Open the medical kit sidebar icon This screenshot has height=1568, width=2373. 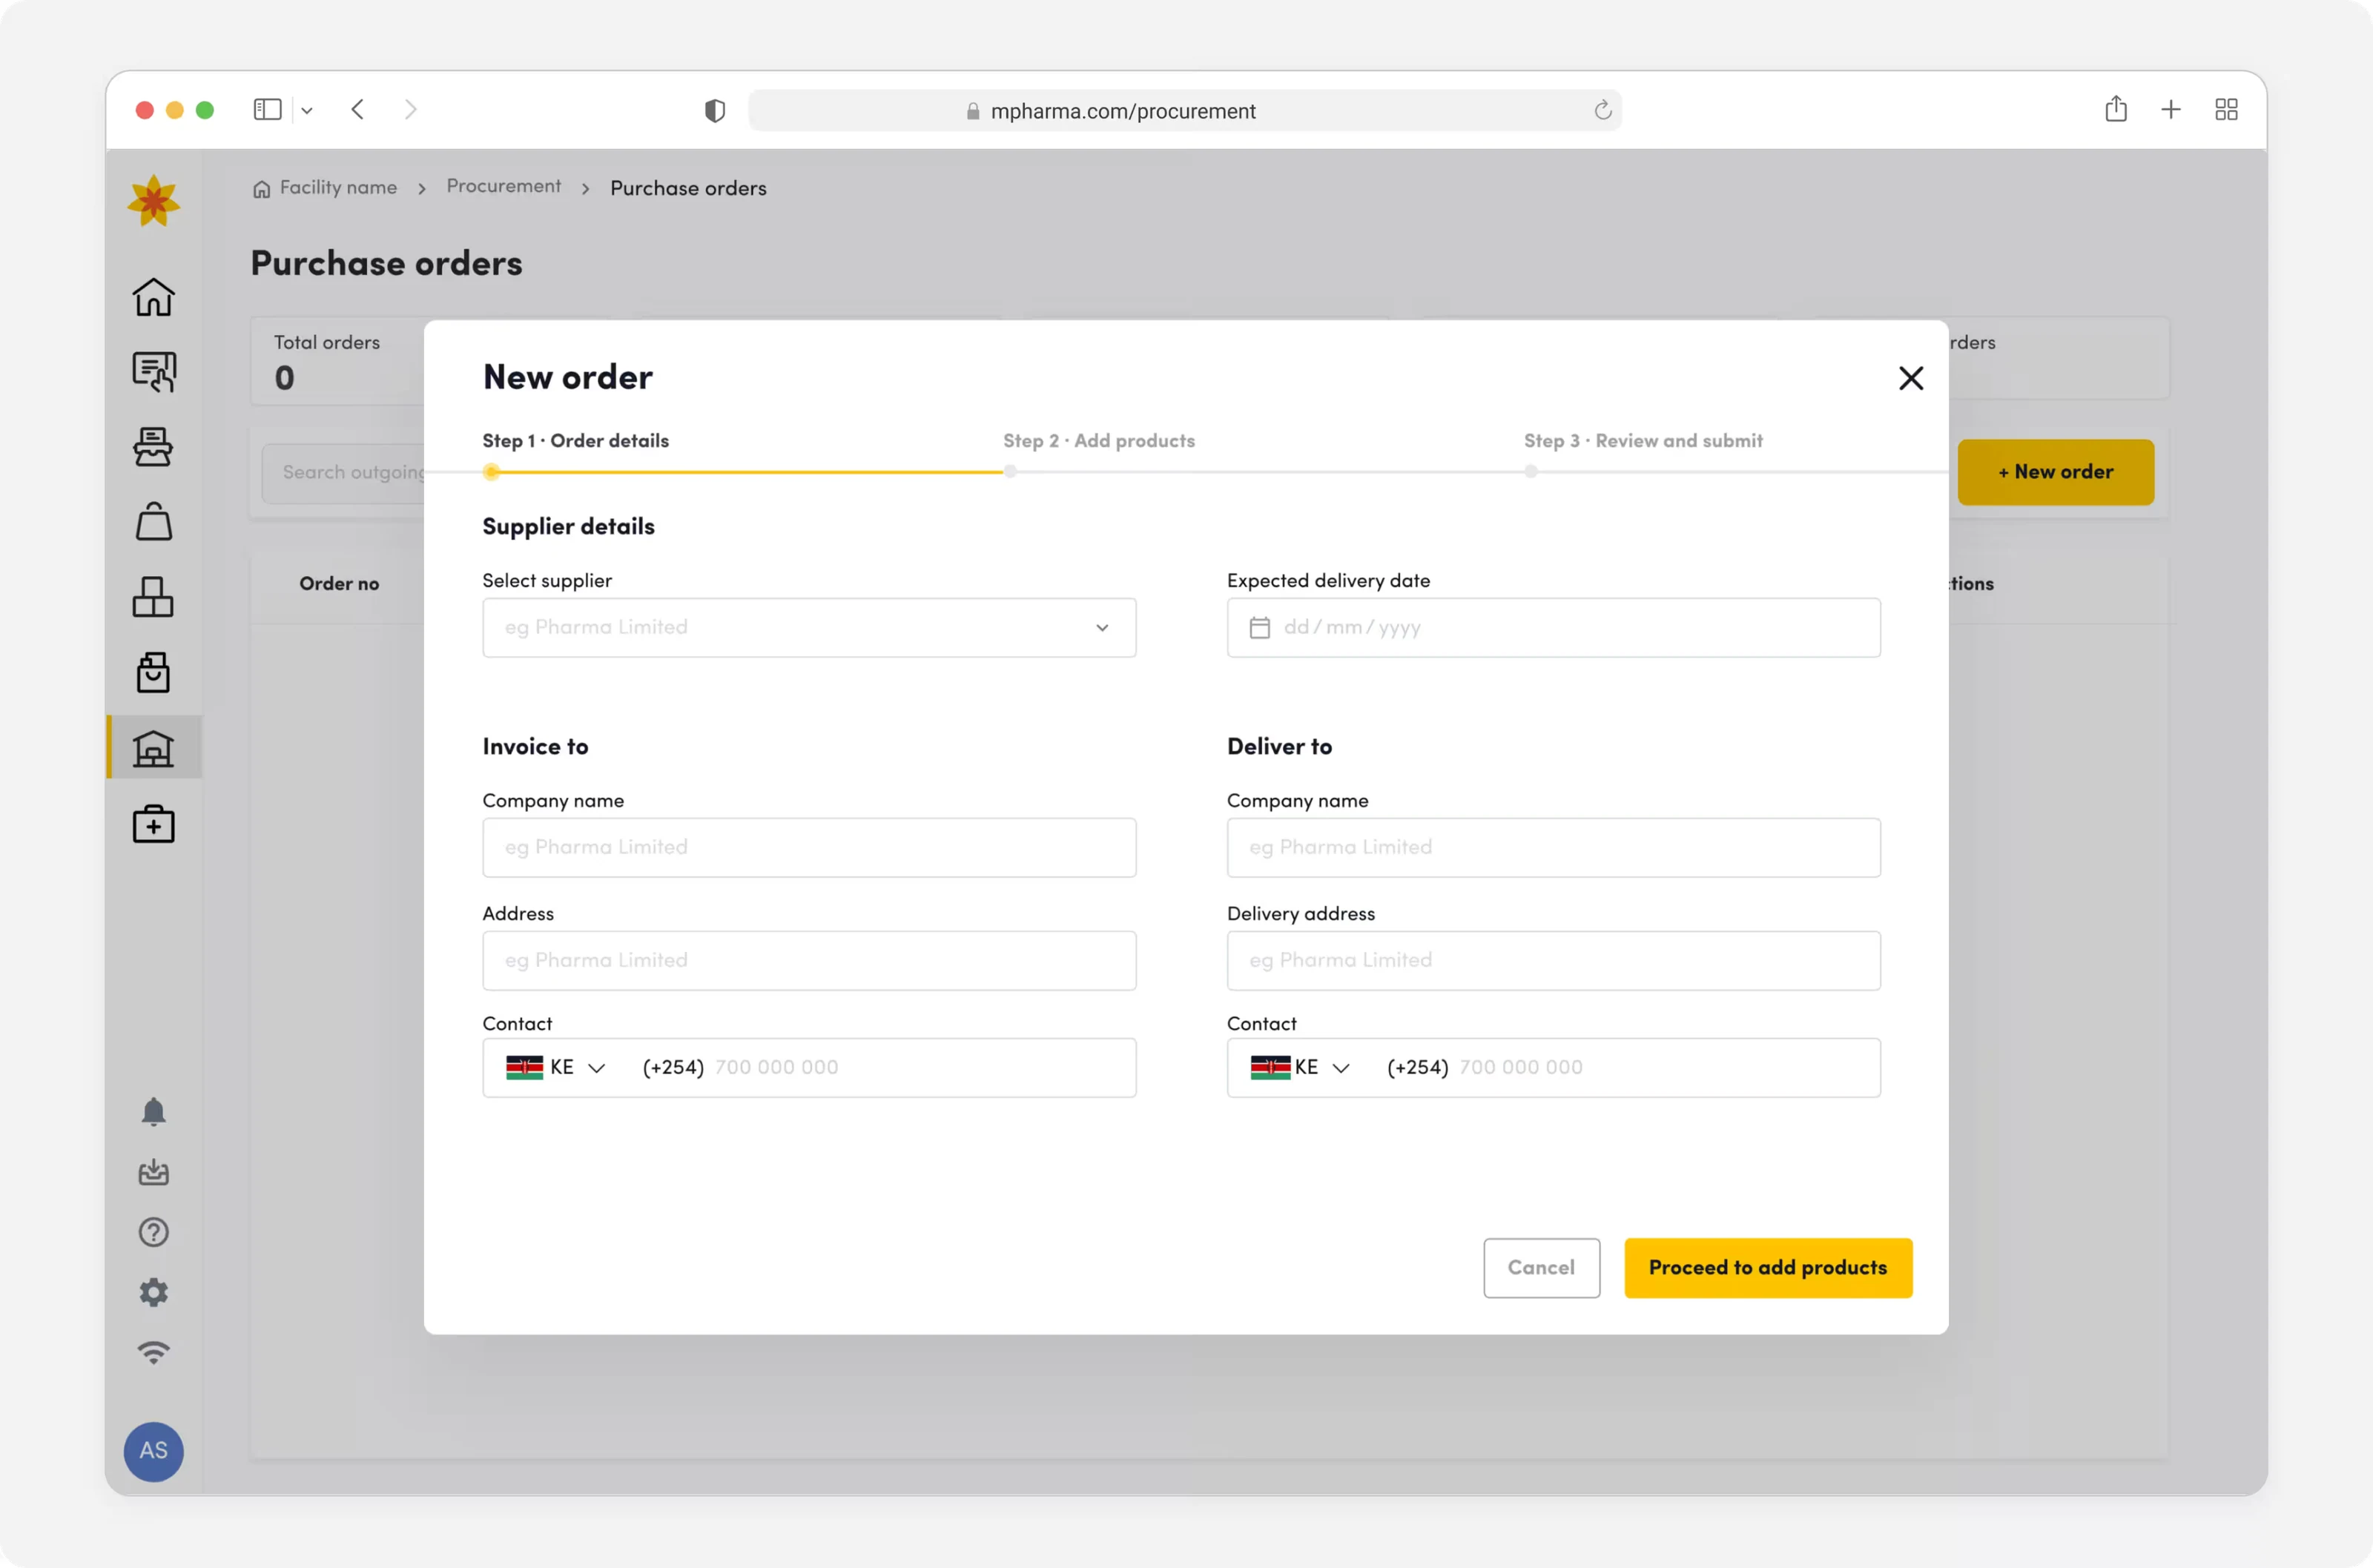pyautogui.click(x=153, y=824)
